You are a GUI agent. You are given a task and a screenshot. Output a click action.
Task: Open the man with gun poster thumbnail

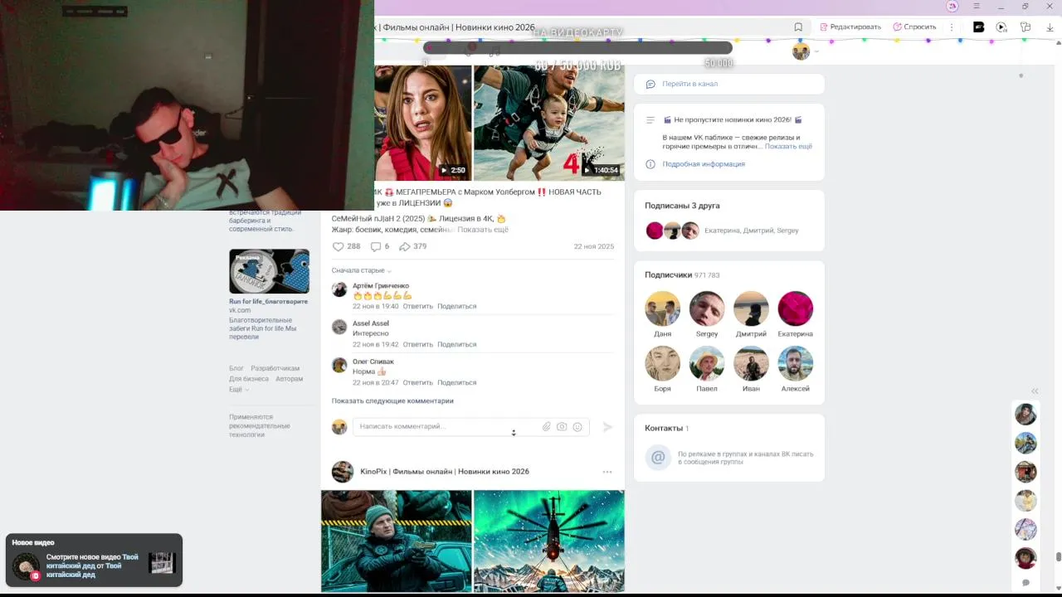pyautogui.click(x=397, y=541)
